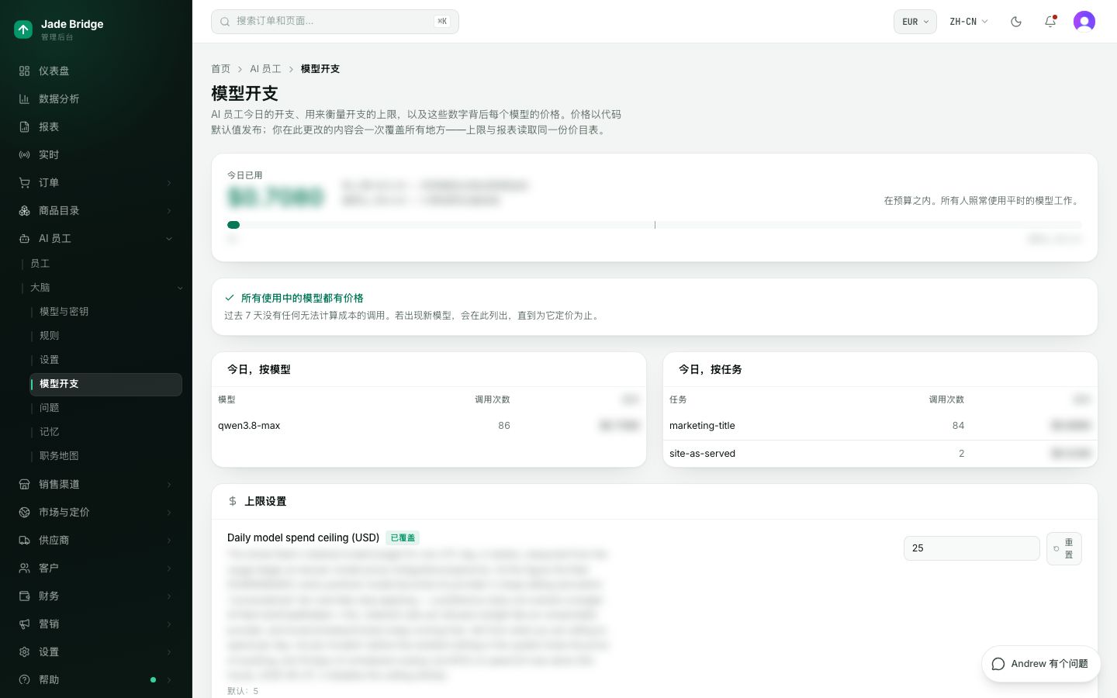Click the 供应商 truck icon
The image size is (1117, 698).
coord(24,540)
